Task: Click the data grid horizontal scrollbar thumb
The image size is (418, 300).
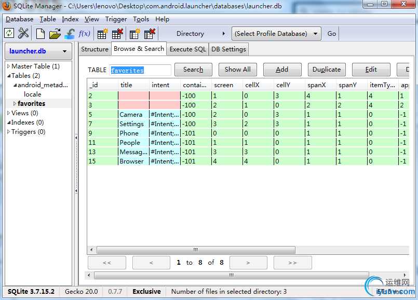Action: [196, 250]
